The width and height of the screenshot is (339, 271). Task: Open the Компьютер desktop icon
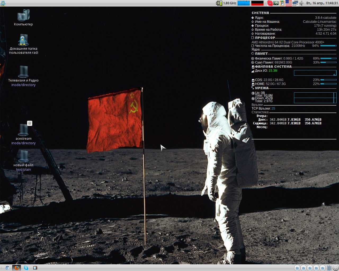coord(24,15)
